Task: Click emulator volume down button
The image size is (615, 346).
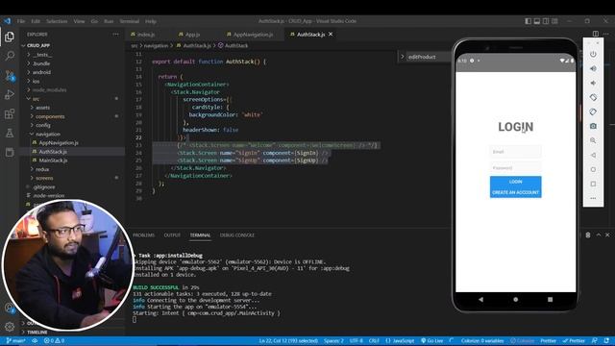Action: click(593, 84)
